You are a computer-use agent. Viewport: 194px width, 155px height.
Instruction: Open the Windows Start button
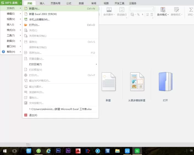point(5,151)
